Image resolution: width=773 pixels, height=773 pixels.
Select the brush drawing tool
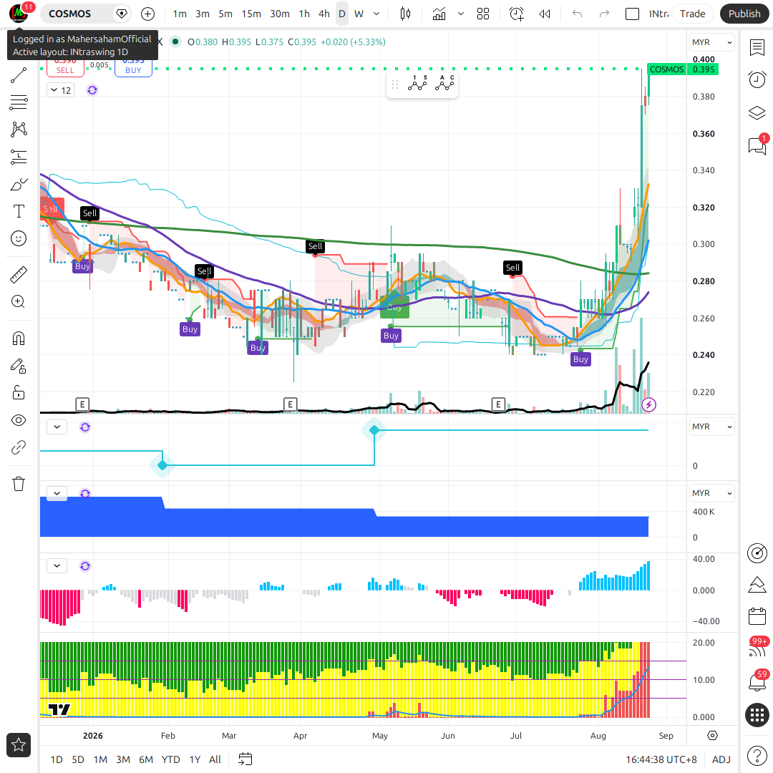click(x=18, y=185)
